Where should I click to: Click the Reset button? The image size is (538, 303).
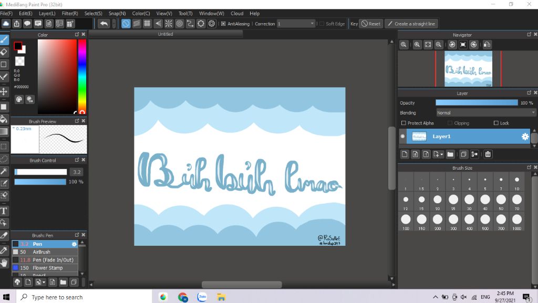[371, 24]
